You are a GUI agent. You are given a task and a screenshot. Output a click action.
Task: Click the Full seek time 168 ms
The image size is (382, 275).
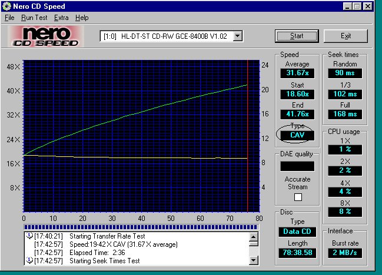tap(345, 114)
